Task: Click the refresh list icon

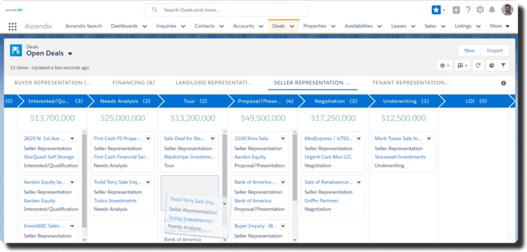Action: click(478, 65)
